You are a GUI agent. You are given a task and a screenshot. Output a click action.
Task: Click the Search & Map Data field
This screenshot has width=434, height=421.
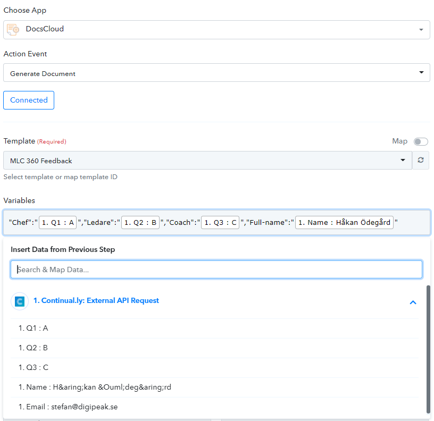pos(216,270)
